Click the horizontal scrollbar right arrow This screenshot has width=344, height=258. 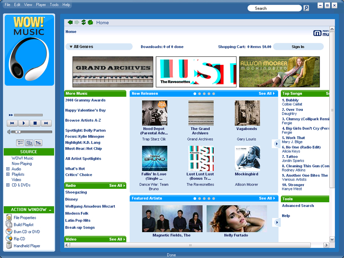(x=326, y=245)
